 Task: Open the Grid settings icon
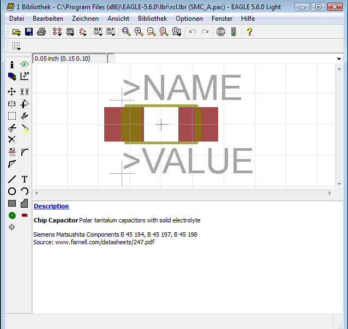[x=16, y=46]
